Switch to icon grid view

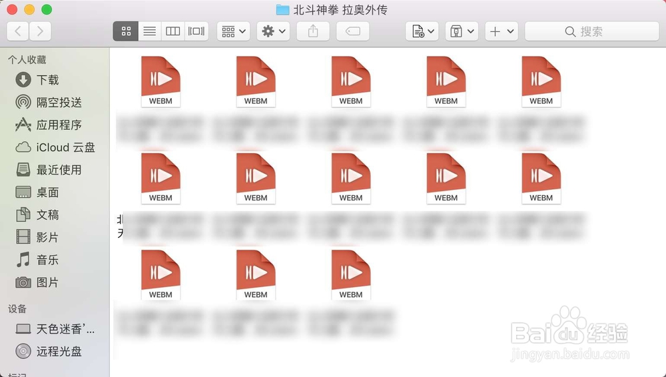(126, 31)
